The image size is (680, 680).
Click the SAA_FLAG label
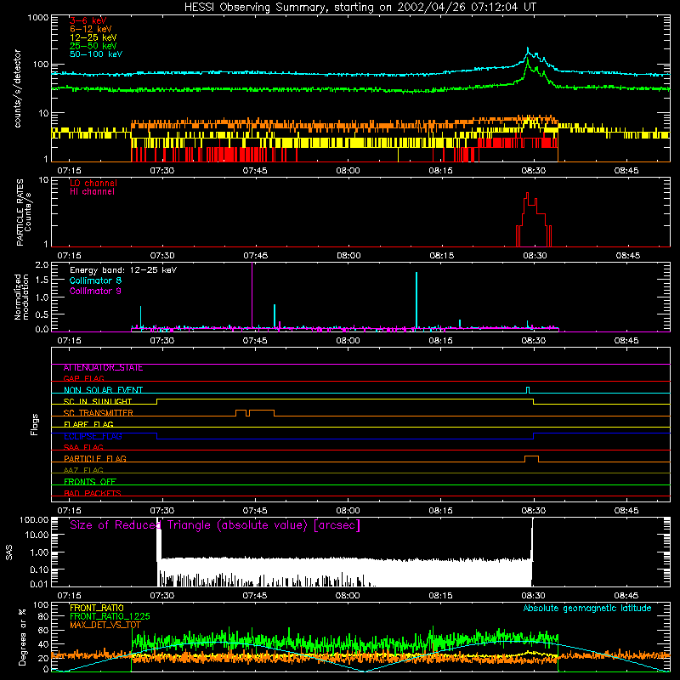[x=83, y=448]
